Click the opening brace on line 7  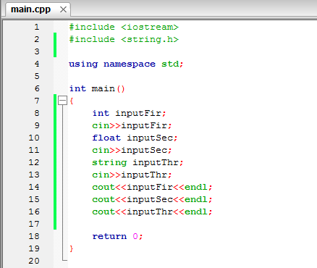click(72, 101)
